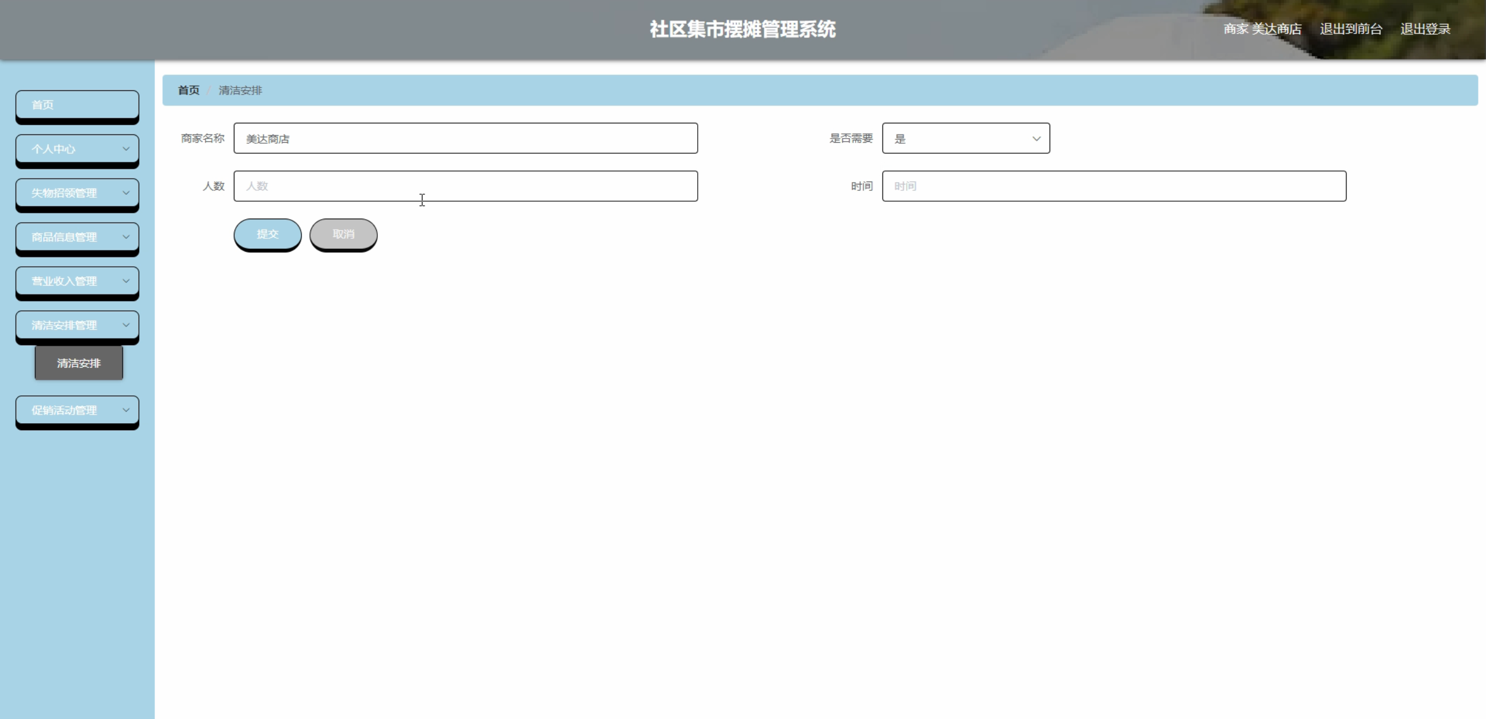
Task: Cancel the form with 取消 button
Action: point(344,234)
